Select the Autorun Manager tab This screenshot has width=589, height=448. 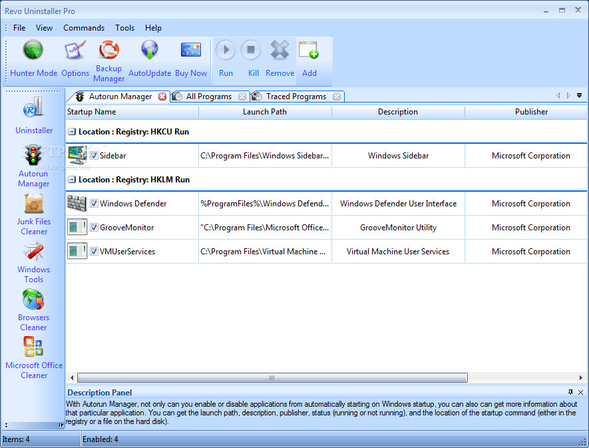(x=120, y=97)
